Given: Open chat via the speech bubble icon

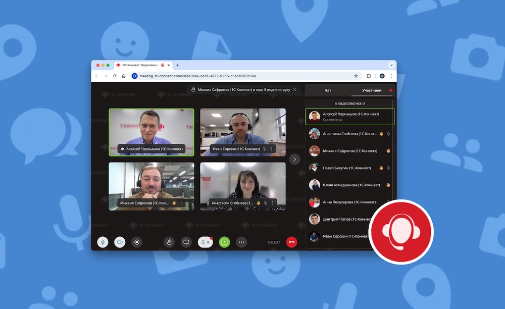Looking at the screenshot, I should click(186, 242).
